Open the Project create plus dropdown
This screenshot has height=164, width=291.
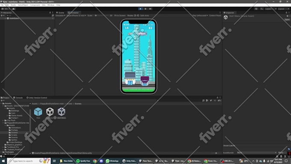2,101
